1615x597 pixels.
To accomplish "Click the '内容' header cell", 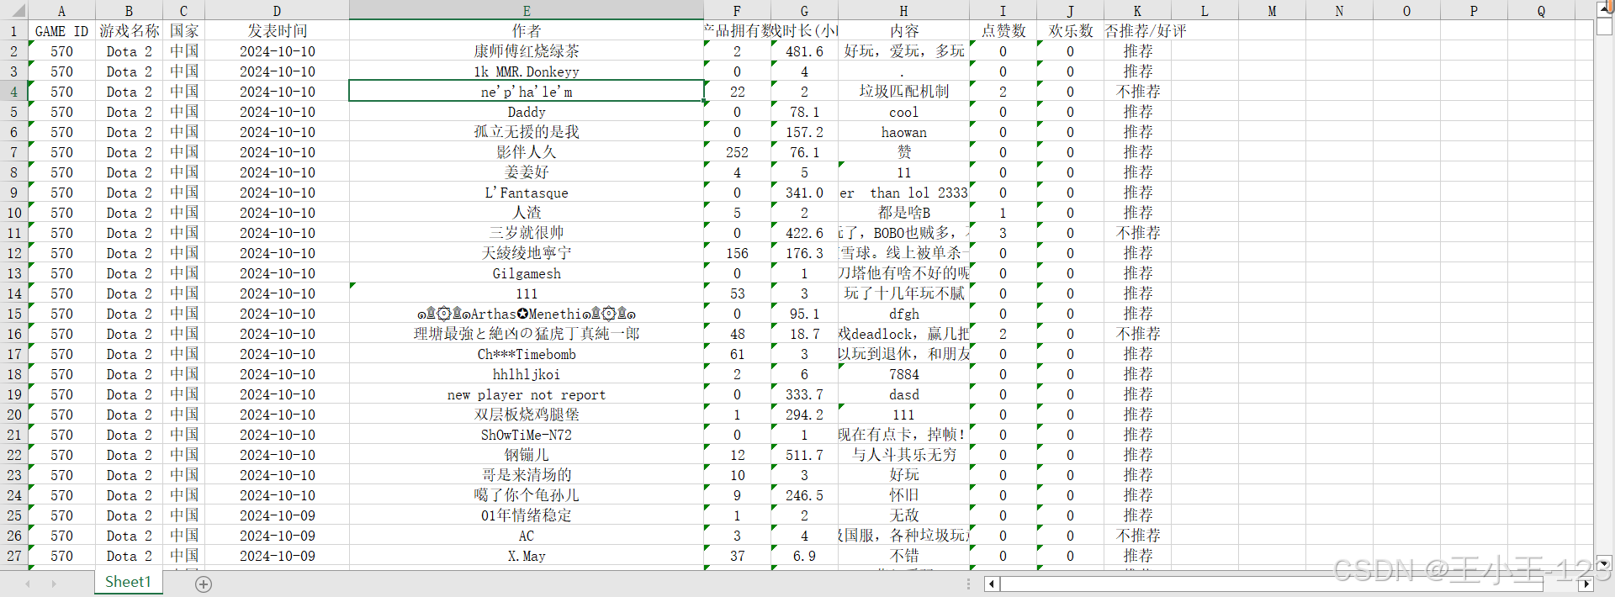I will click(903, 31).
